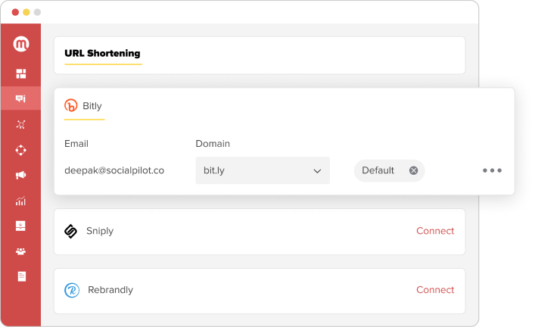Click the circular nodes sidebar icon

(x=21, y=150)
